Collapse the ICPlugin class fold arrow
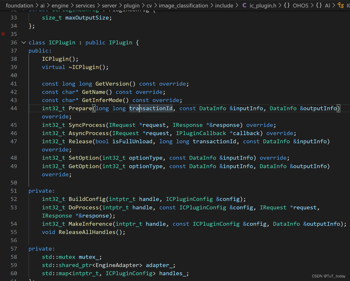Screen dimensions: 350x281 click(x=24, y=42)
